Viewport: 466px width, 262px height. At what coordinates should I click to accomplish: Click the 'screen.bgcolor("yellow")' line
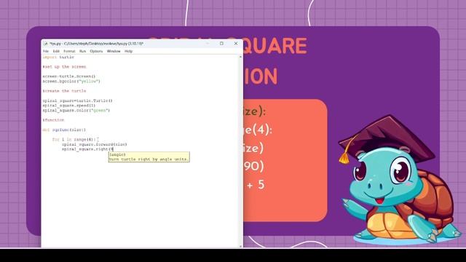click(x=71, y=81)
